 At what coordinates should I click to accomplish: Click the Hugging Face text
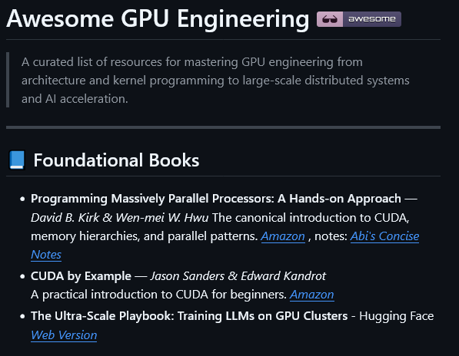tap(397, 316)
